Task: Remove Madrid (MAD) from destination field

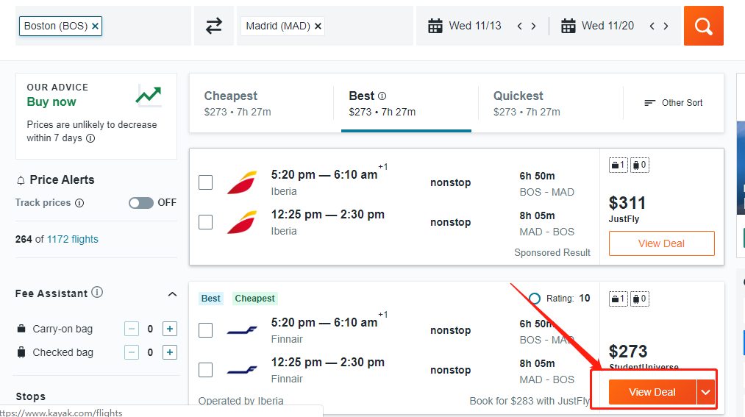Action: (318, 26)
